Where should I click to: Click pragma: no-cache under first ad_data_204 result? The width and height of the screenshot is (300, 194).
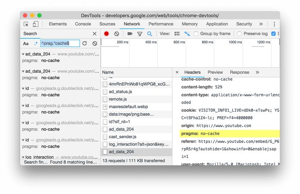coord(41,61)
